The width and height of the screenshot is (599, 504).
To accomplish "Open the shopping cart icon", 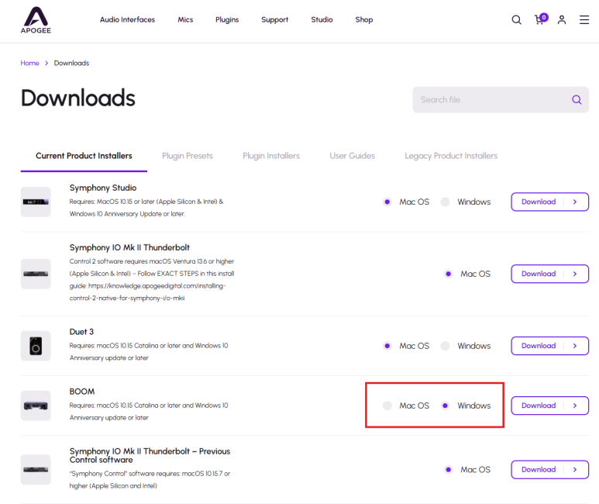I will [541, 19].
